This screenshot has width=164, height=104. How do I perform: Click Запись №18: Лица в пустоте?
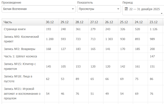(x=18, y=79)
